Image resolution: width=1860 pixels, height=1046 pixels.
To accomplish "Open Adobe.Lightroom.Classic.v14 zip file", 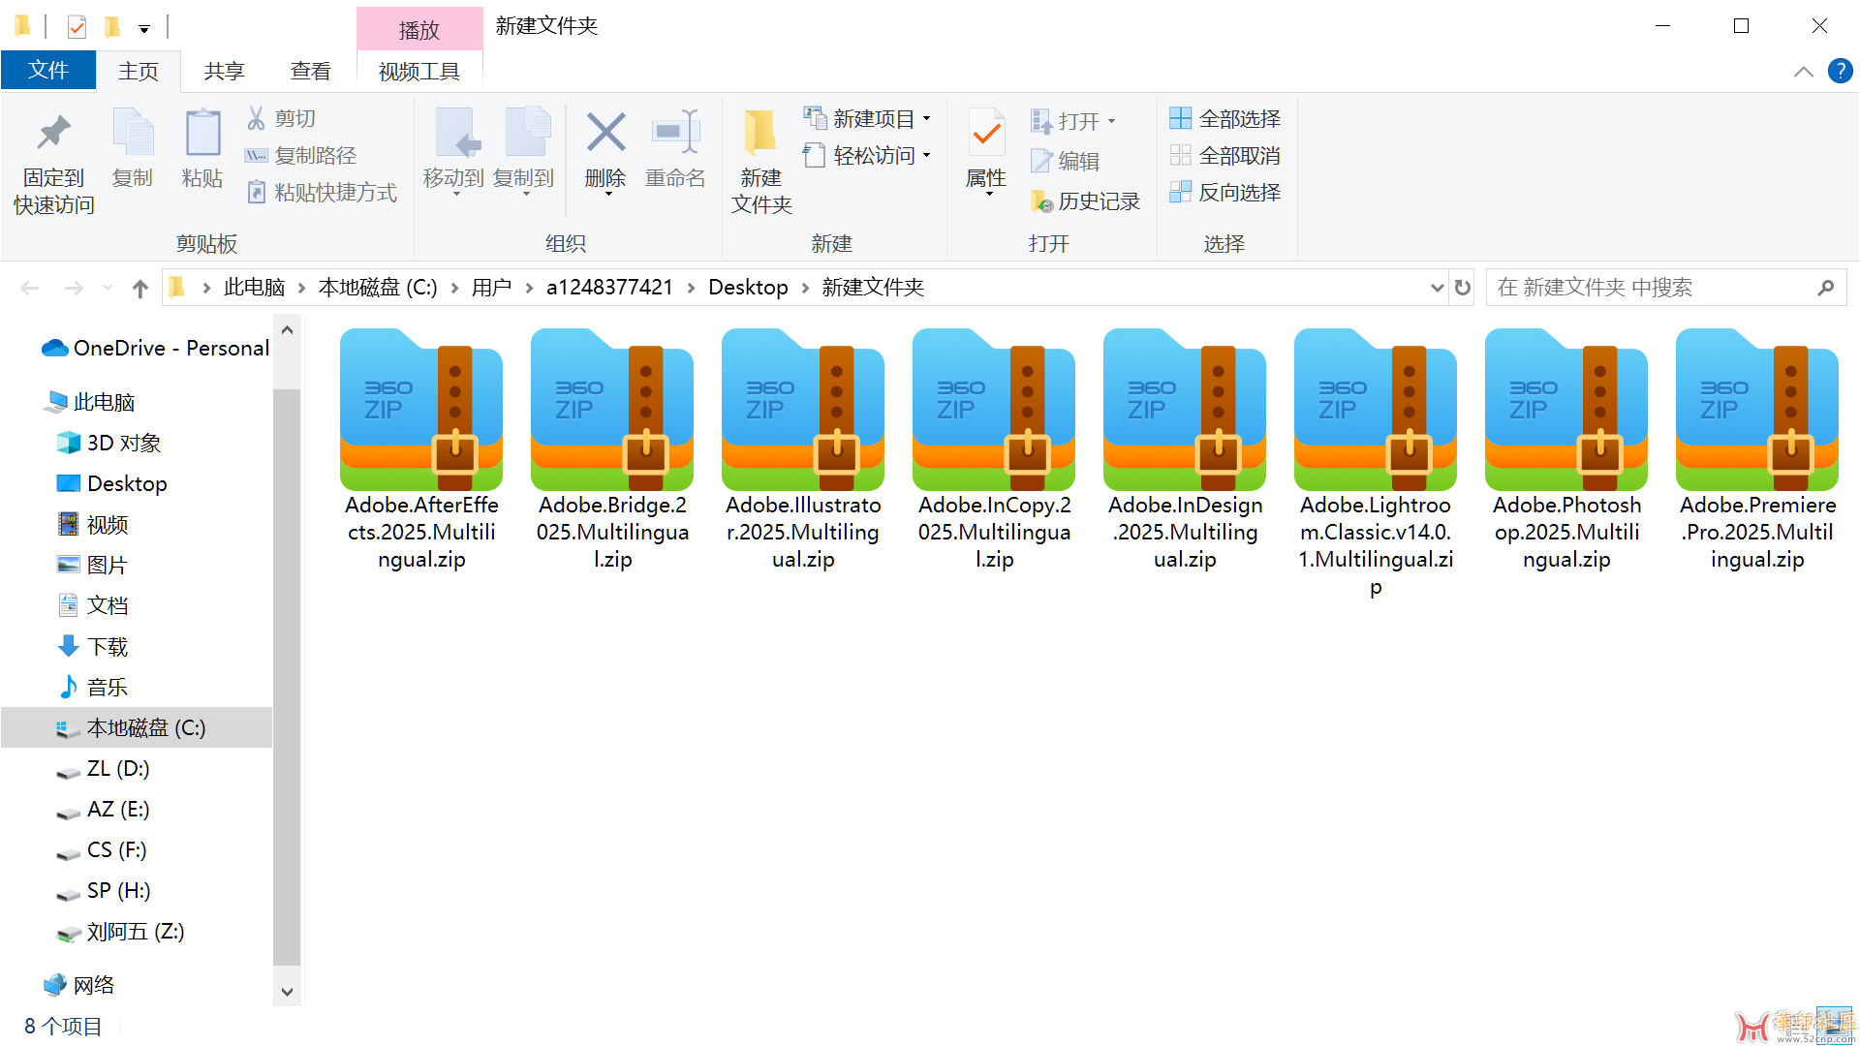I will [1376, 409].
